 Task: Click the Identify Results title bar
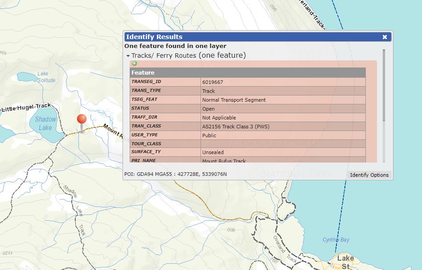(253, 37)
